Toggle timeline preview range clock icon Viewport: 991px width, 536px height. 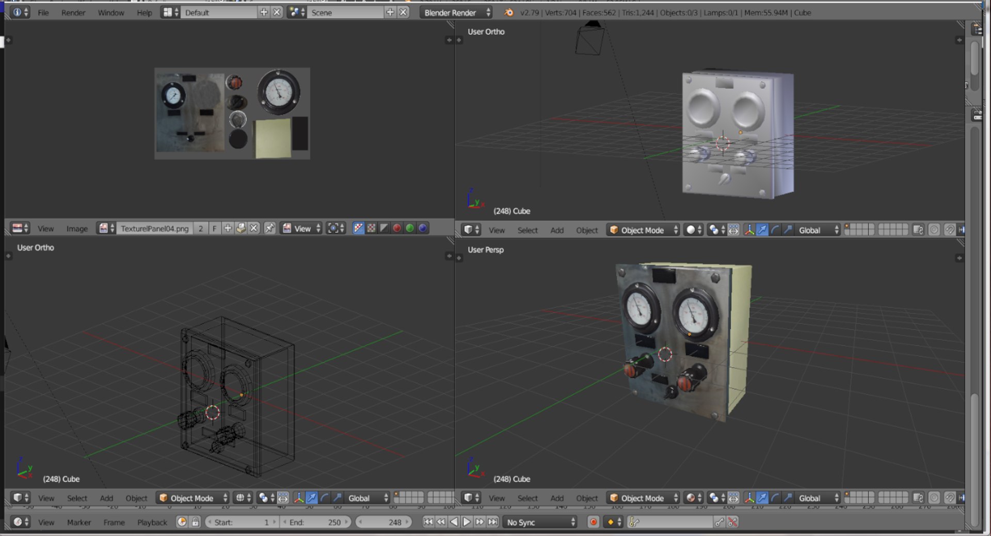coord(182,522)
